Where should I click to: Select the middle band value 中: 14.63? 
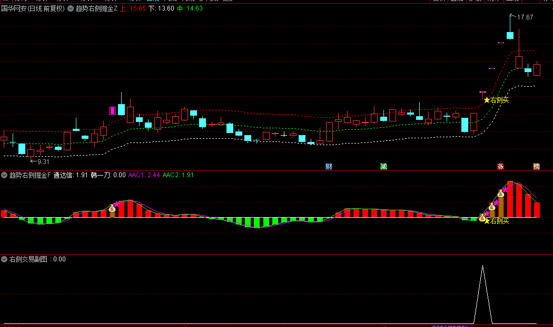(190, 8)
